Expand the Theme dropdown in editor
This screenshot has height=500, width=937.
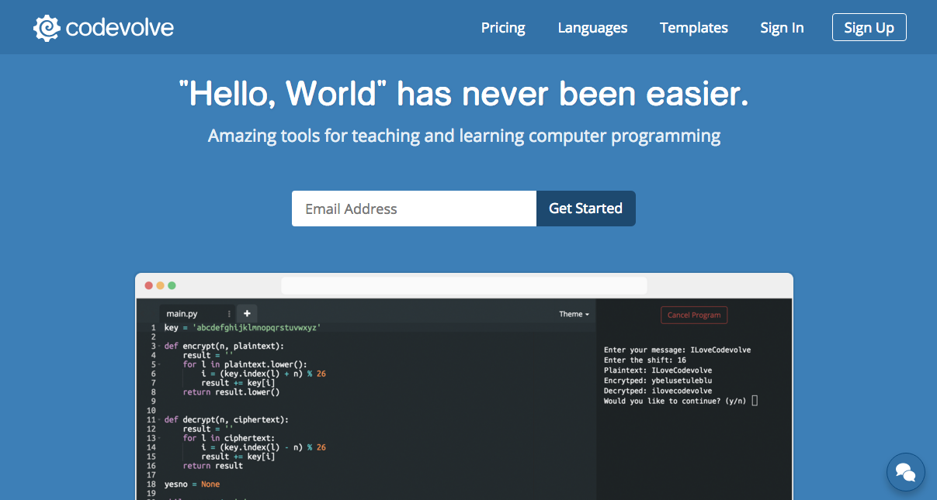click(574, 314)
